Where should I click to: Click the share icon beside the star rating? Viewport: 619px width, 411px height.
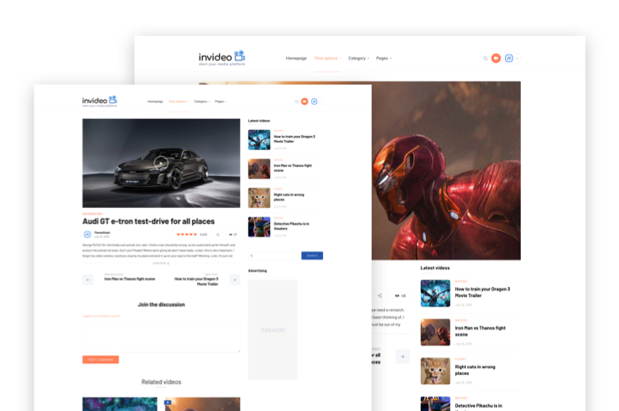click(217, 235)
